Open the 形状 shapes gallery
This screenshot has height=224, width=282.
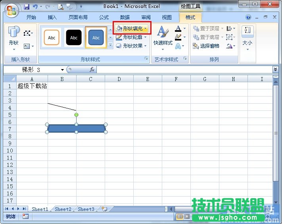[14, 38]
